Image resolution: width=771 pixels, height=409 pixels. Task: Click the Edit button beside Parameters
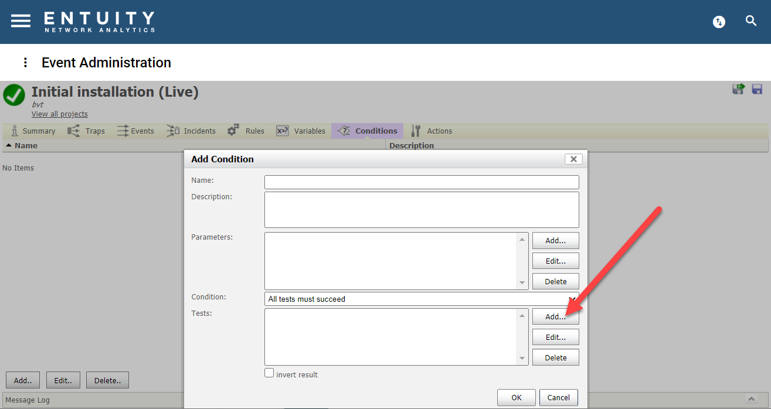pos(555,261)
